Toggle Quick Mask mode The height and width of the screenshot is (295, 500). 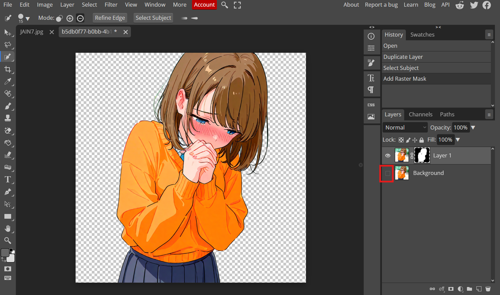(x=7, y=269)
